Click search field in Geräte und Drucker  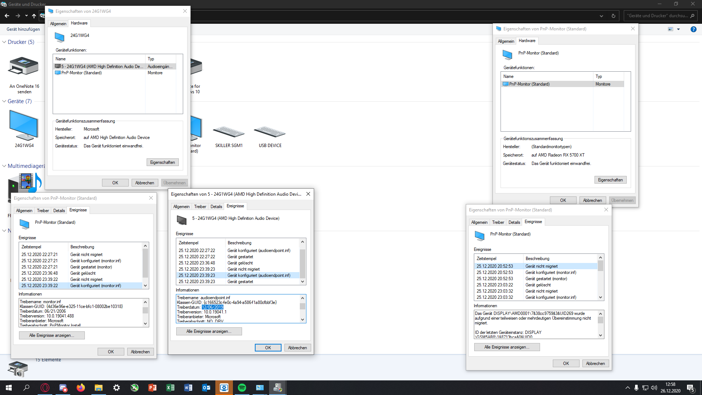660,16
